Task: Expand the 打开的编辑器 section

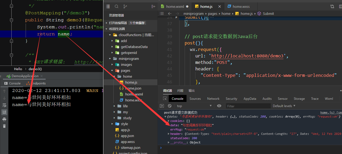Action: [x=107, y=23]
